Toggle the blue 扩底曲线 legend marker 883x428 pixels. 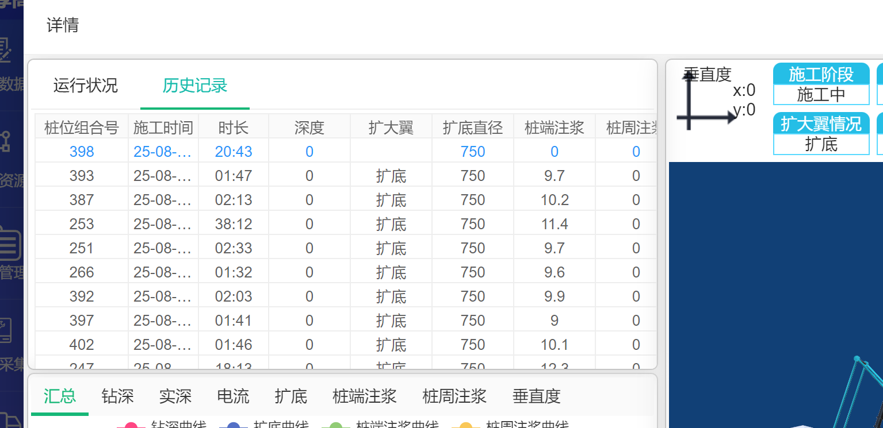tap(234, 425)
